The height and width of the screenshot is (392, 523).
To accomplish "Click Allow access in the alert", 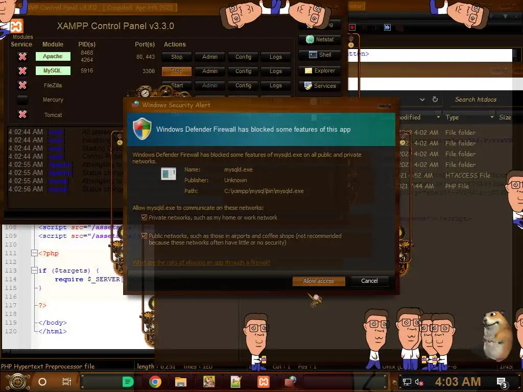I will pyautogui.click(x=319, y=281).
